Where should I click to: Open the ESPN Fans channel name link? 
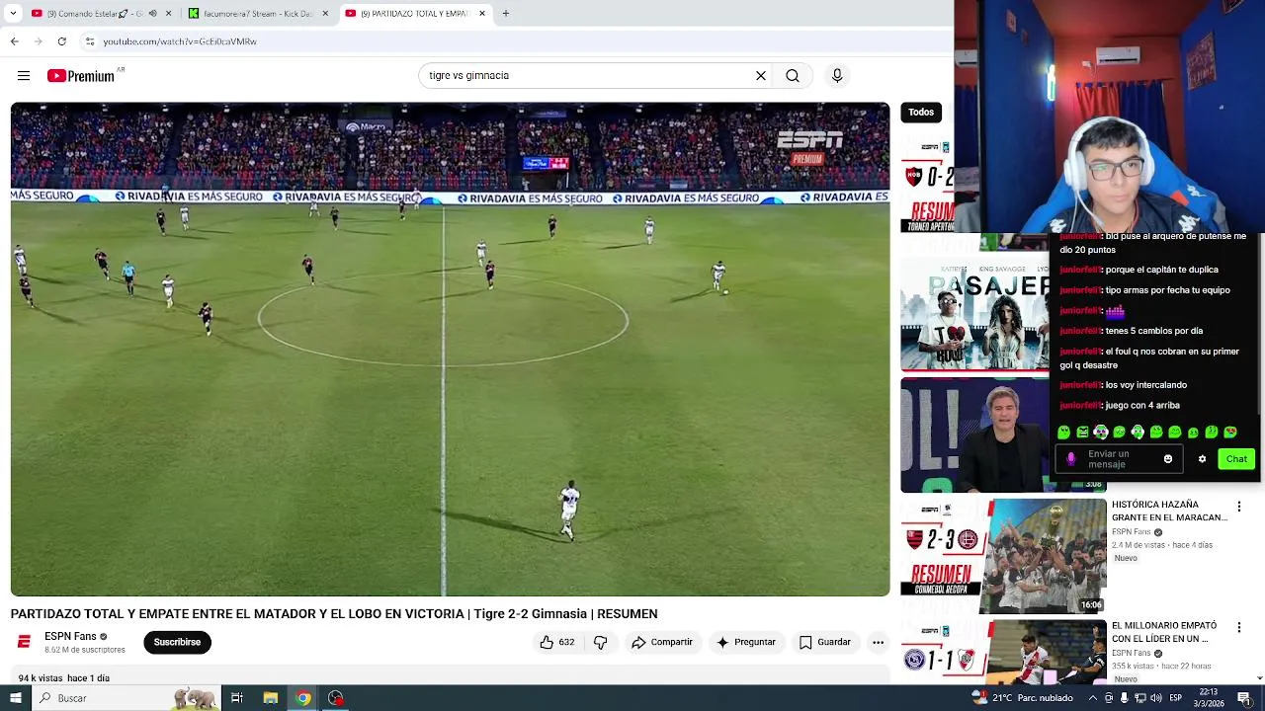pos(70,637)
